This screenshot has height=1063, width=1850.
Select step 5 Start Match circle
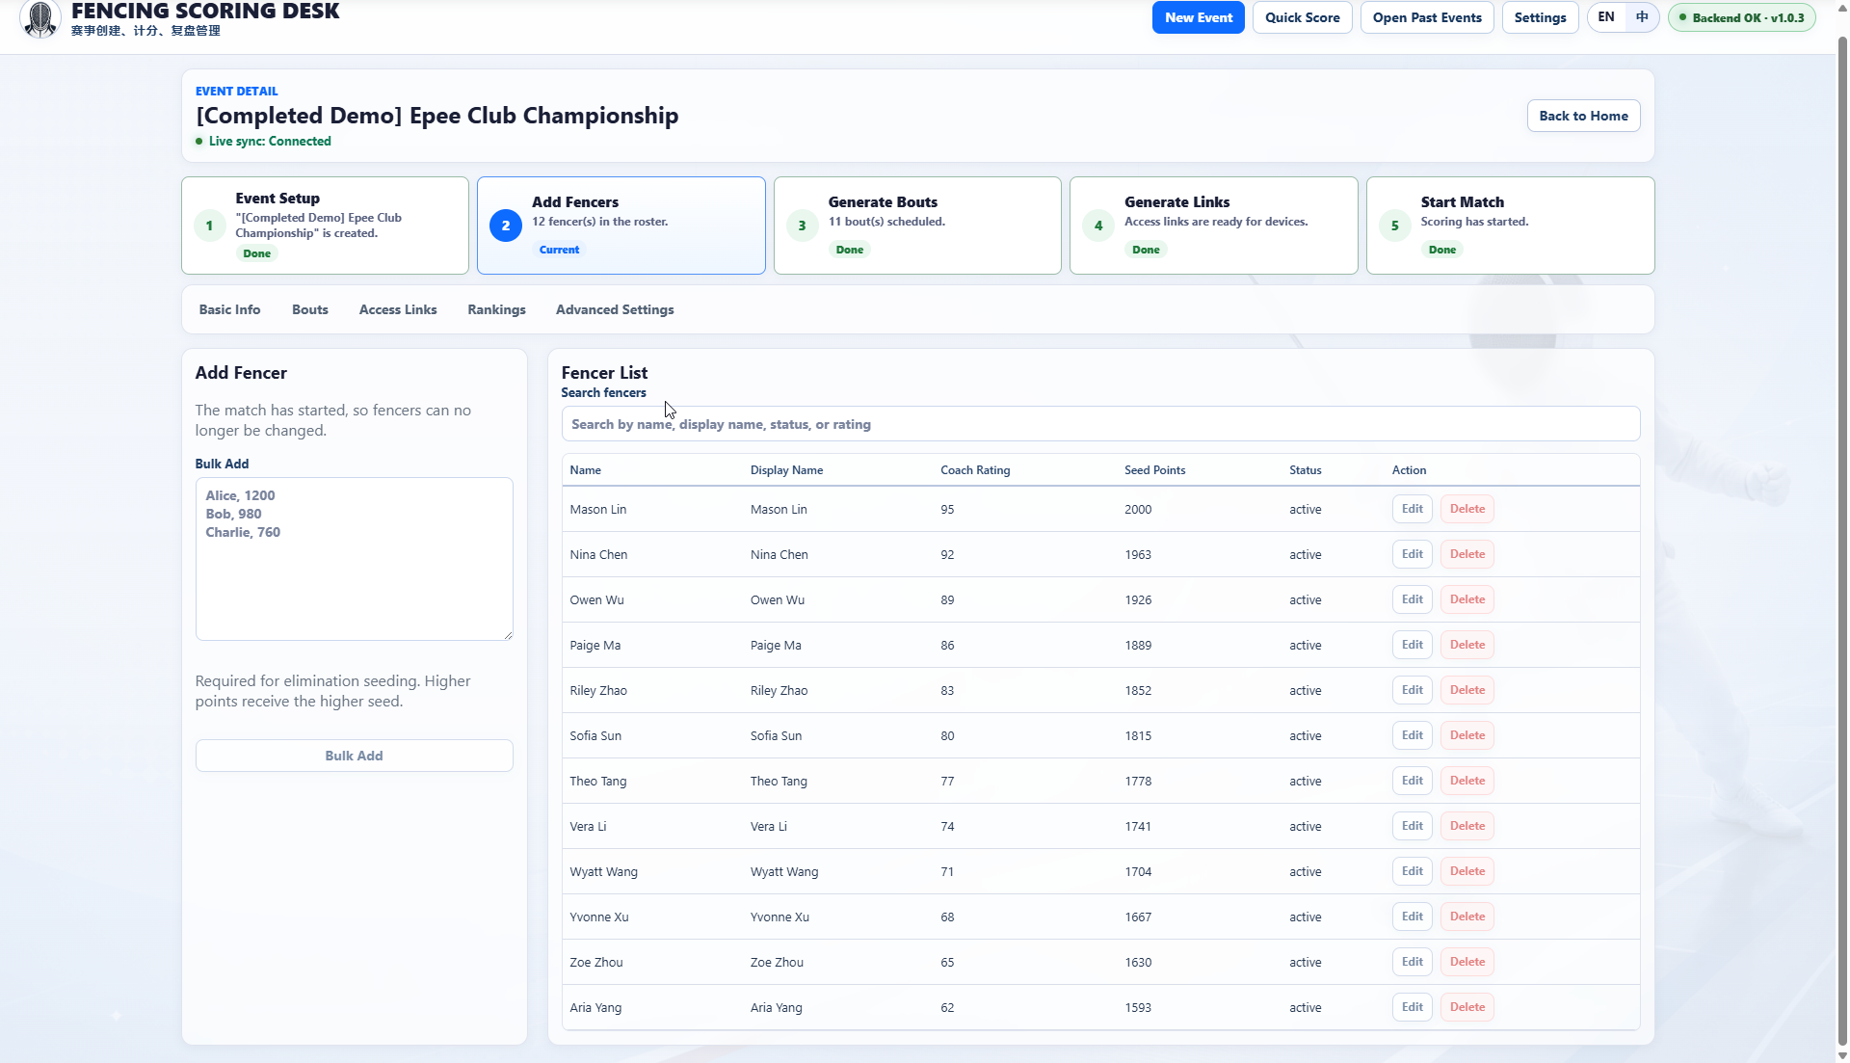pyautogui.click(x=1394, y=226)
